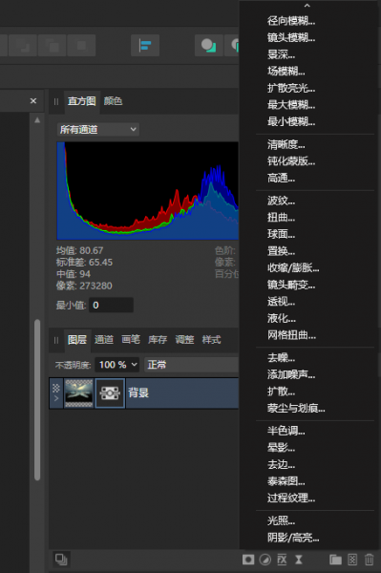Viewport: 381px width, 573px height.
Task: Open layer effects with FX icon
Action: 282,560
